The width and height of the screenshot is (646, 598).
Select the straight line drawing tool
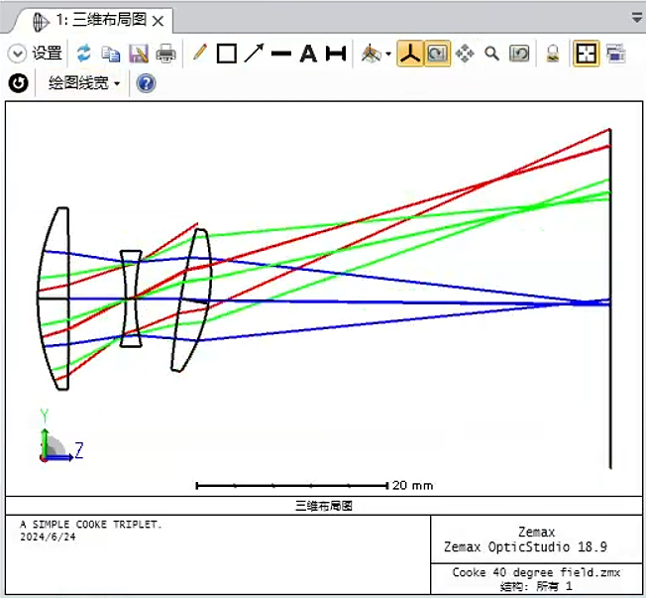(x=281, y=54)
